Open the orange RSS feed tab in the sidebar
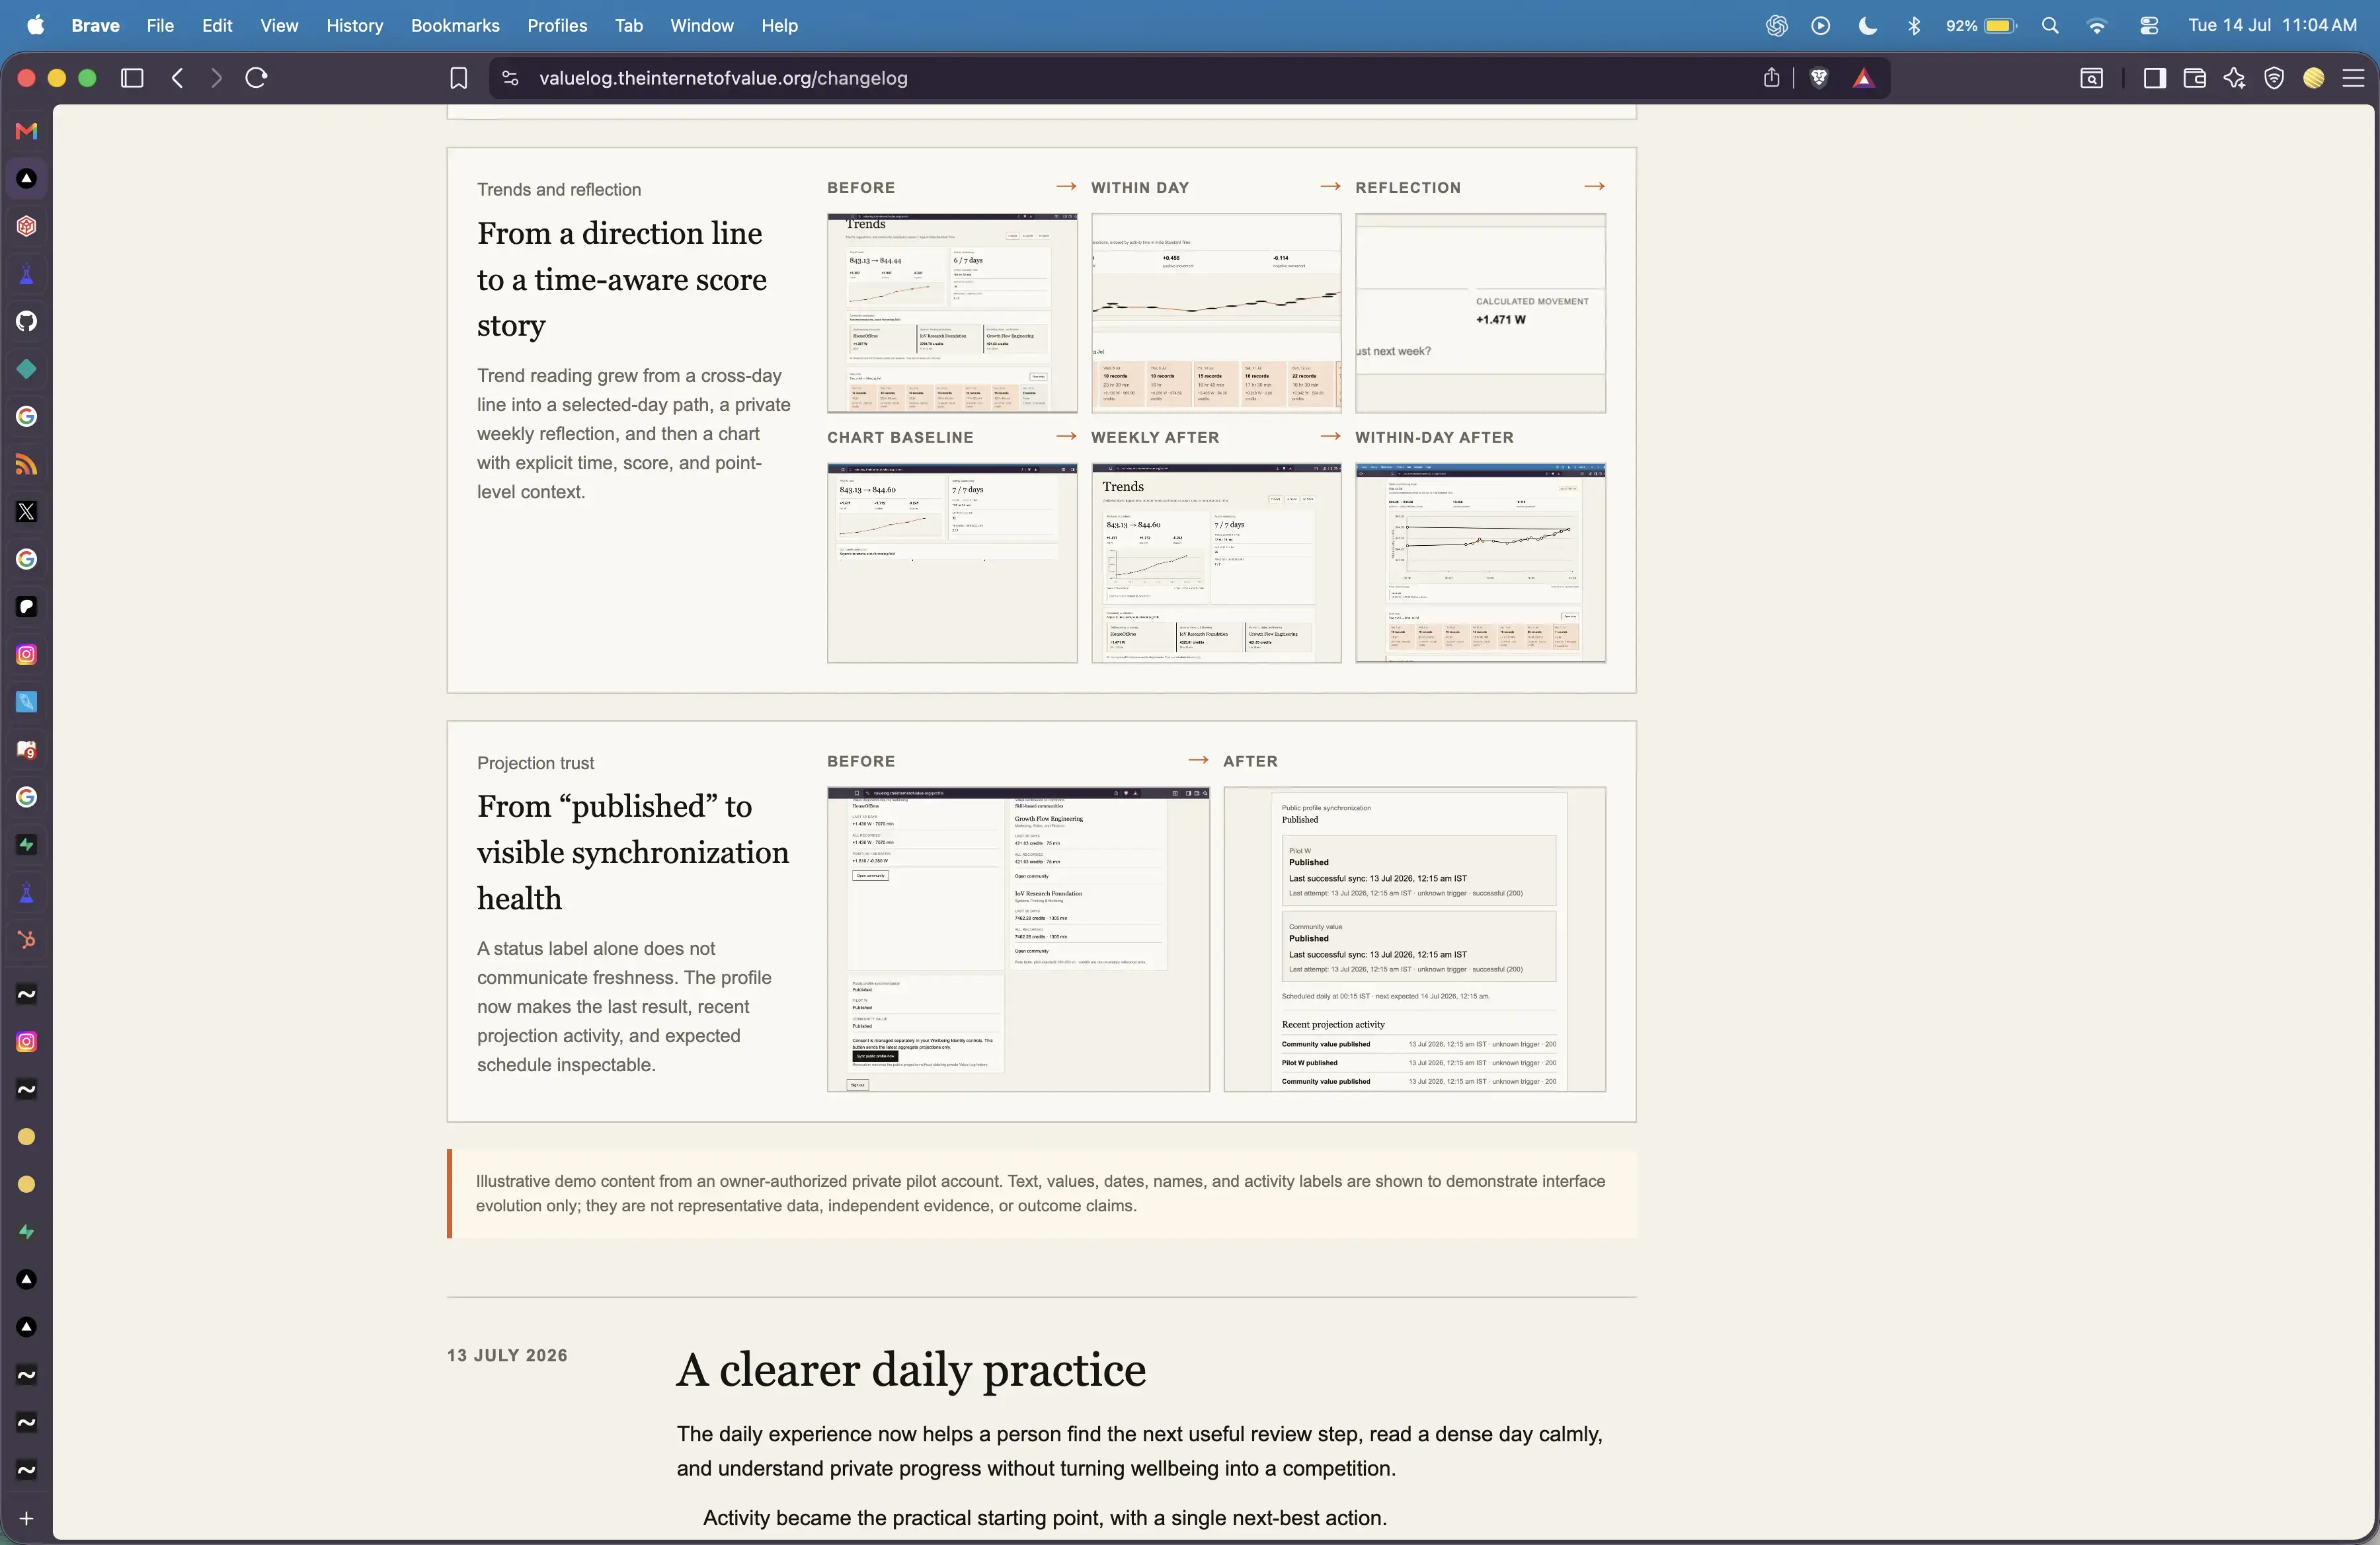Image resolution: width=2380 pixels, height=1545 pixels. [27, 465]
